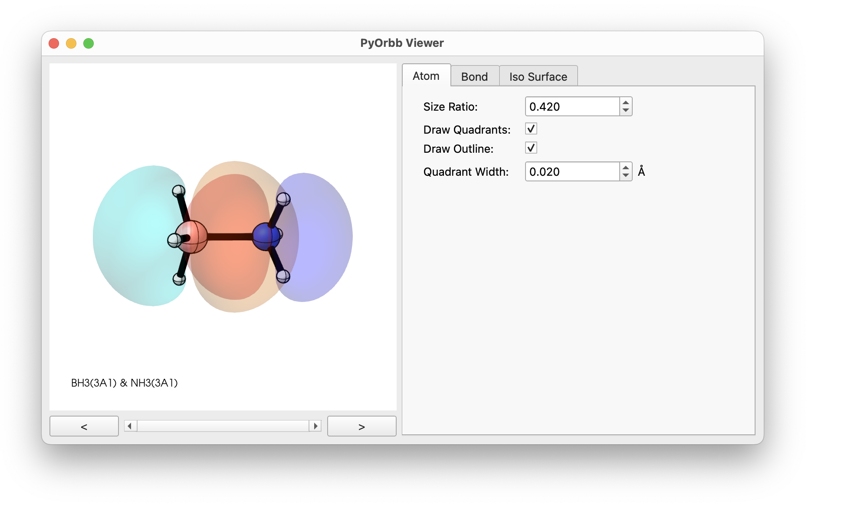Focus the Quadrant Width value field

pos(572,171)
